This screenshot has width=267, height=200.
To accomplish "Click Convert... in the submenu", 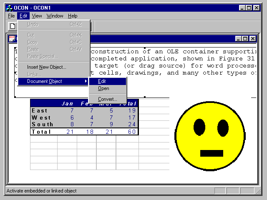I will 107,99.
